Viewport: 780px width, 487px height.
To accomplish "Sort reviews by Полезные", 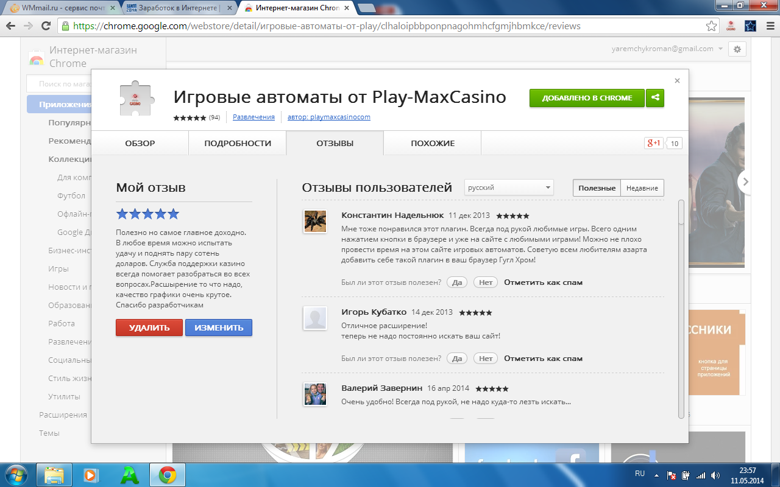I will (x=597, y=188).
